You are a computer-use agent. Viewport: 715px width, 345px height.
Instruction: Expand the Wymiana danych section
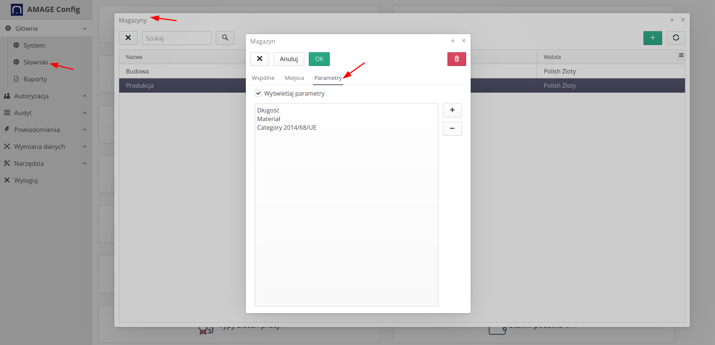click(x=45, y=147)
